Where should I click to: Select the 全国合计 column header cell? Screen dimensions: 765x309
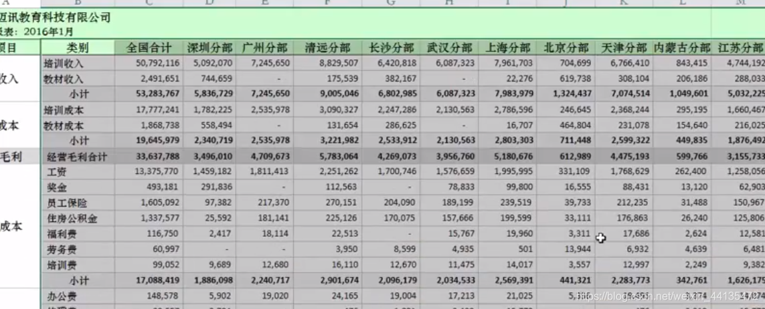point(149,47)
